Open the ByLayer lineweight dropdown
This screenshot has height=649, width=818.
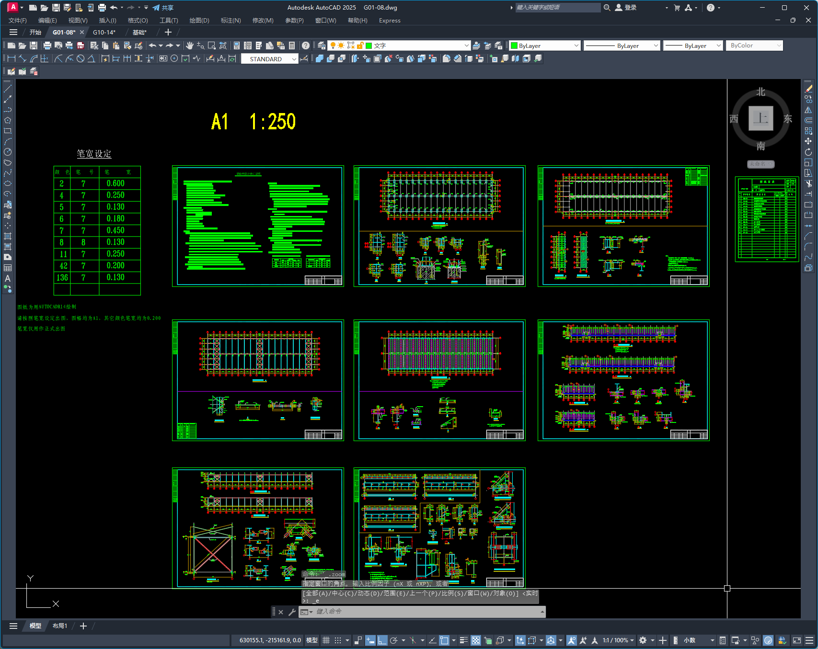tap(693, 46)
